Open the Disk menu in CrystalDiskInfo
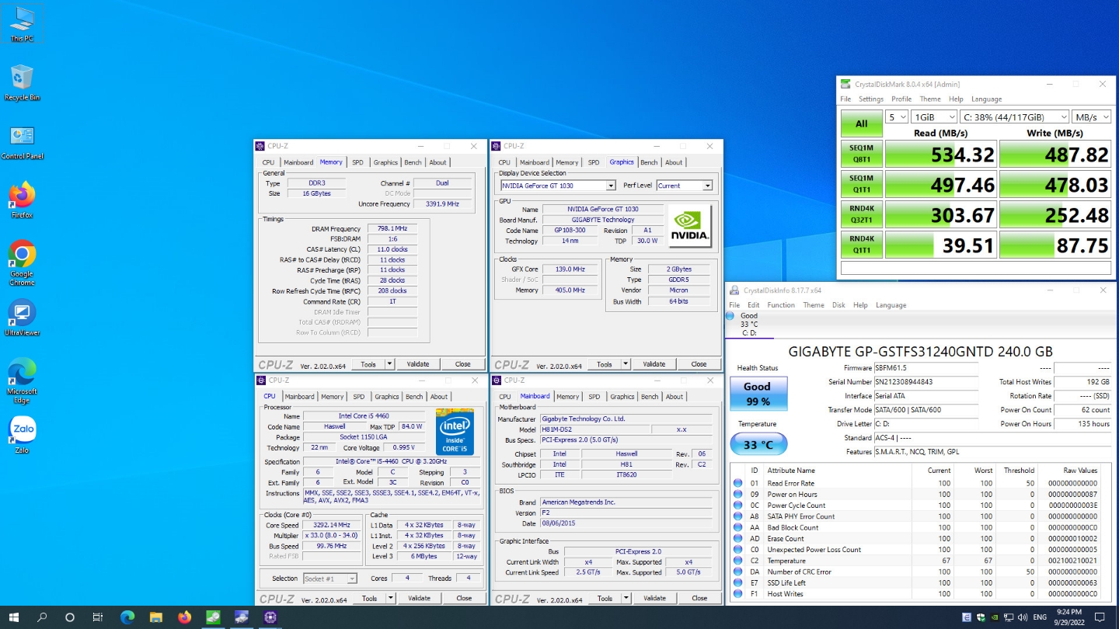1119x629 pixels. pos(838,305)
